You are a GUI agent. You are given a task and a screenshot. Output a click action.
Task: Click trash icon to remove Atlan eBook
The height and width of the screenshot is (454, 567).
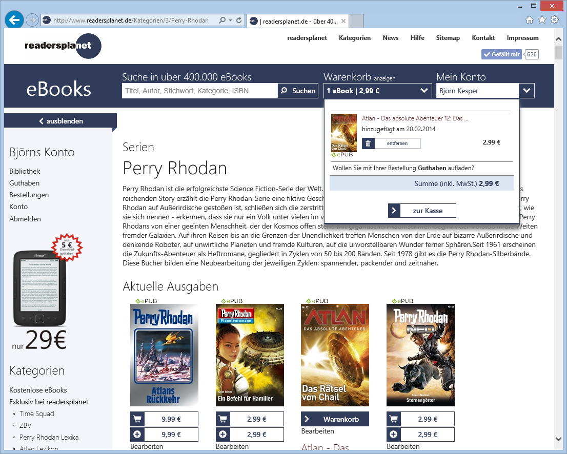[x=368, y=143]
